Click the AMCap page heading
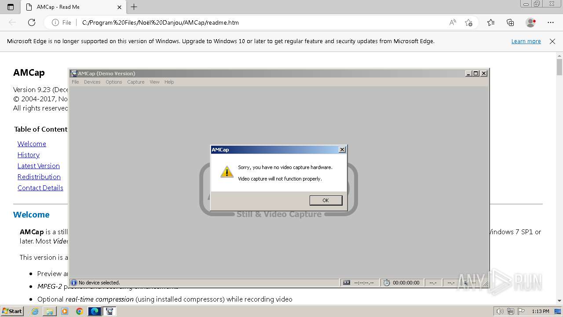The width and height of the screenshot is (563, 317). coord(29,73)
